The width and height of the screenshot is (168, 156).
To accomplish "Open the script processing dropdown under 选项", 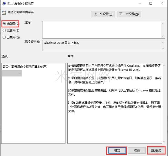I will click(12, 73).
